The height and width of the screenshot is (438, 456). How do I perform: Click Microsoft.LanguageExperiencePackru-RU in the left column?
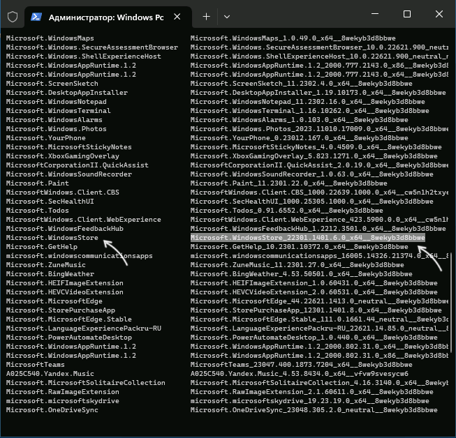[84, 328]
